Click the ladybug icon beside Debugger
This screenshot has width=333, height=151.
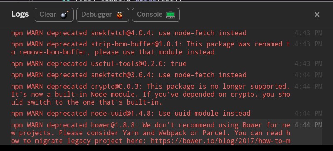(119, 15)
